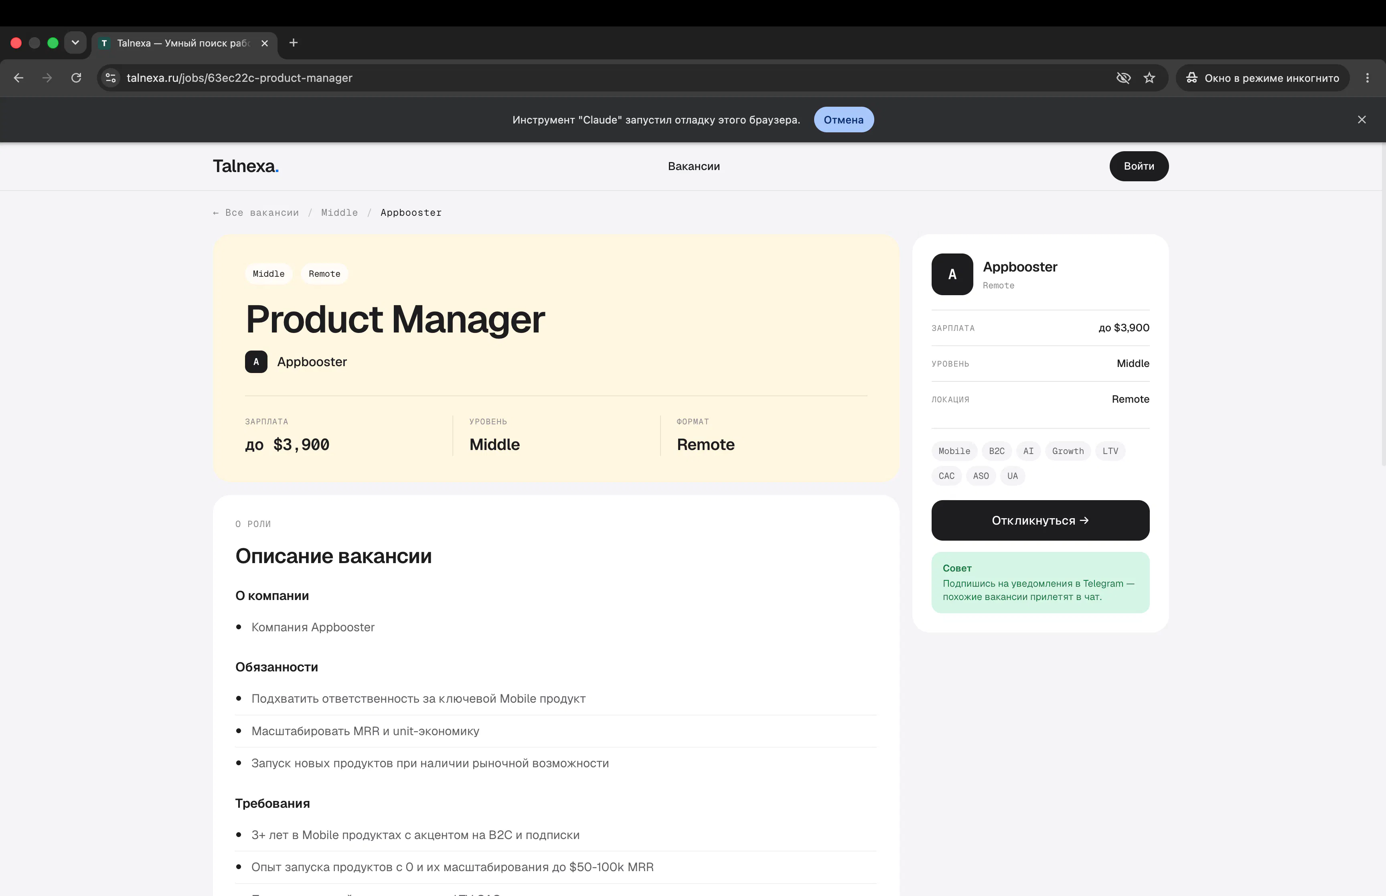This screenshot has width=1386, height=896.
Task: Click the Отмена button in debug banner
Action: (843, 120)
